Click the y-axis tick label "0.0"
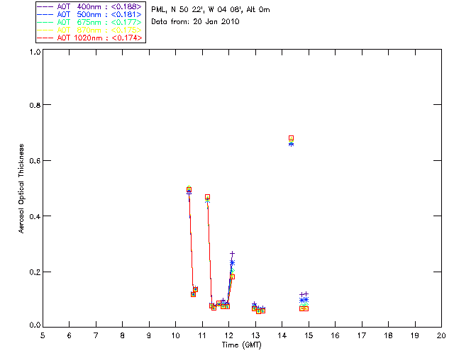 [x=35, y=325]
